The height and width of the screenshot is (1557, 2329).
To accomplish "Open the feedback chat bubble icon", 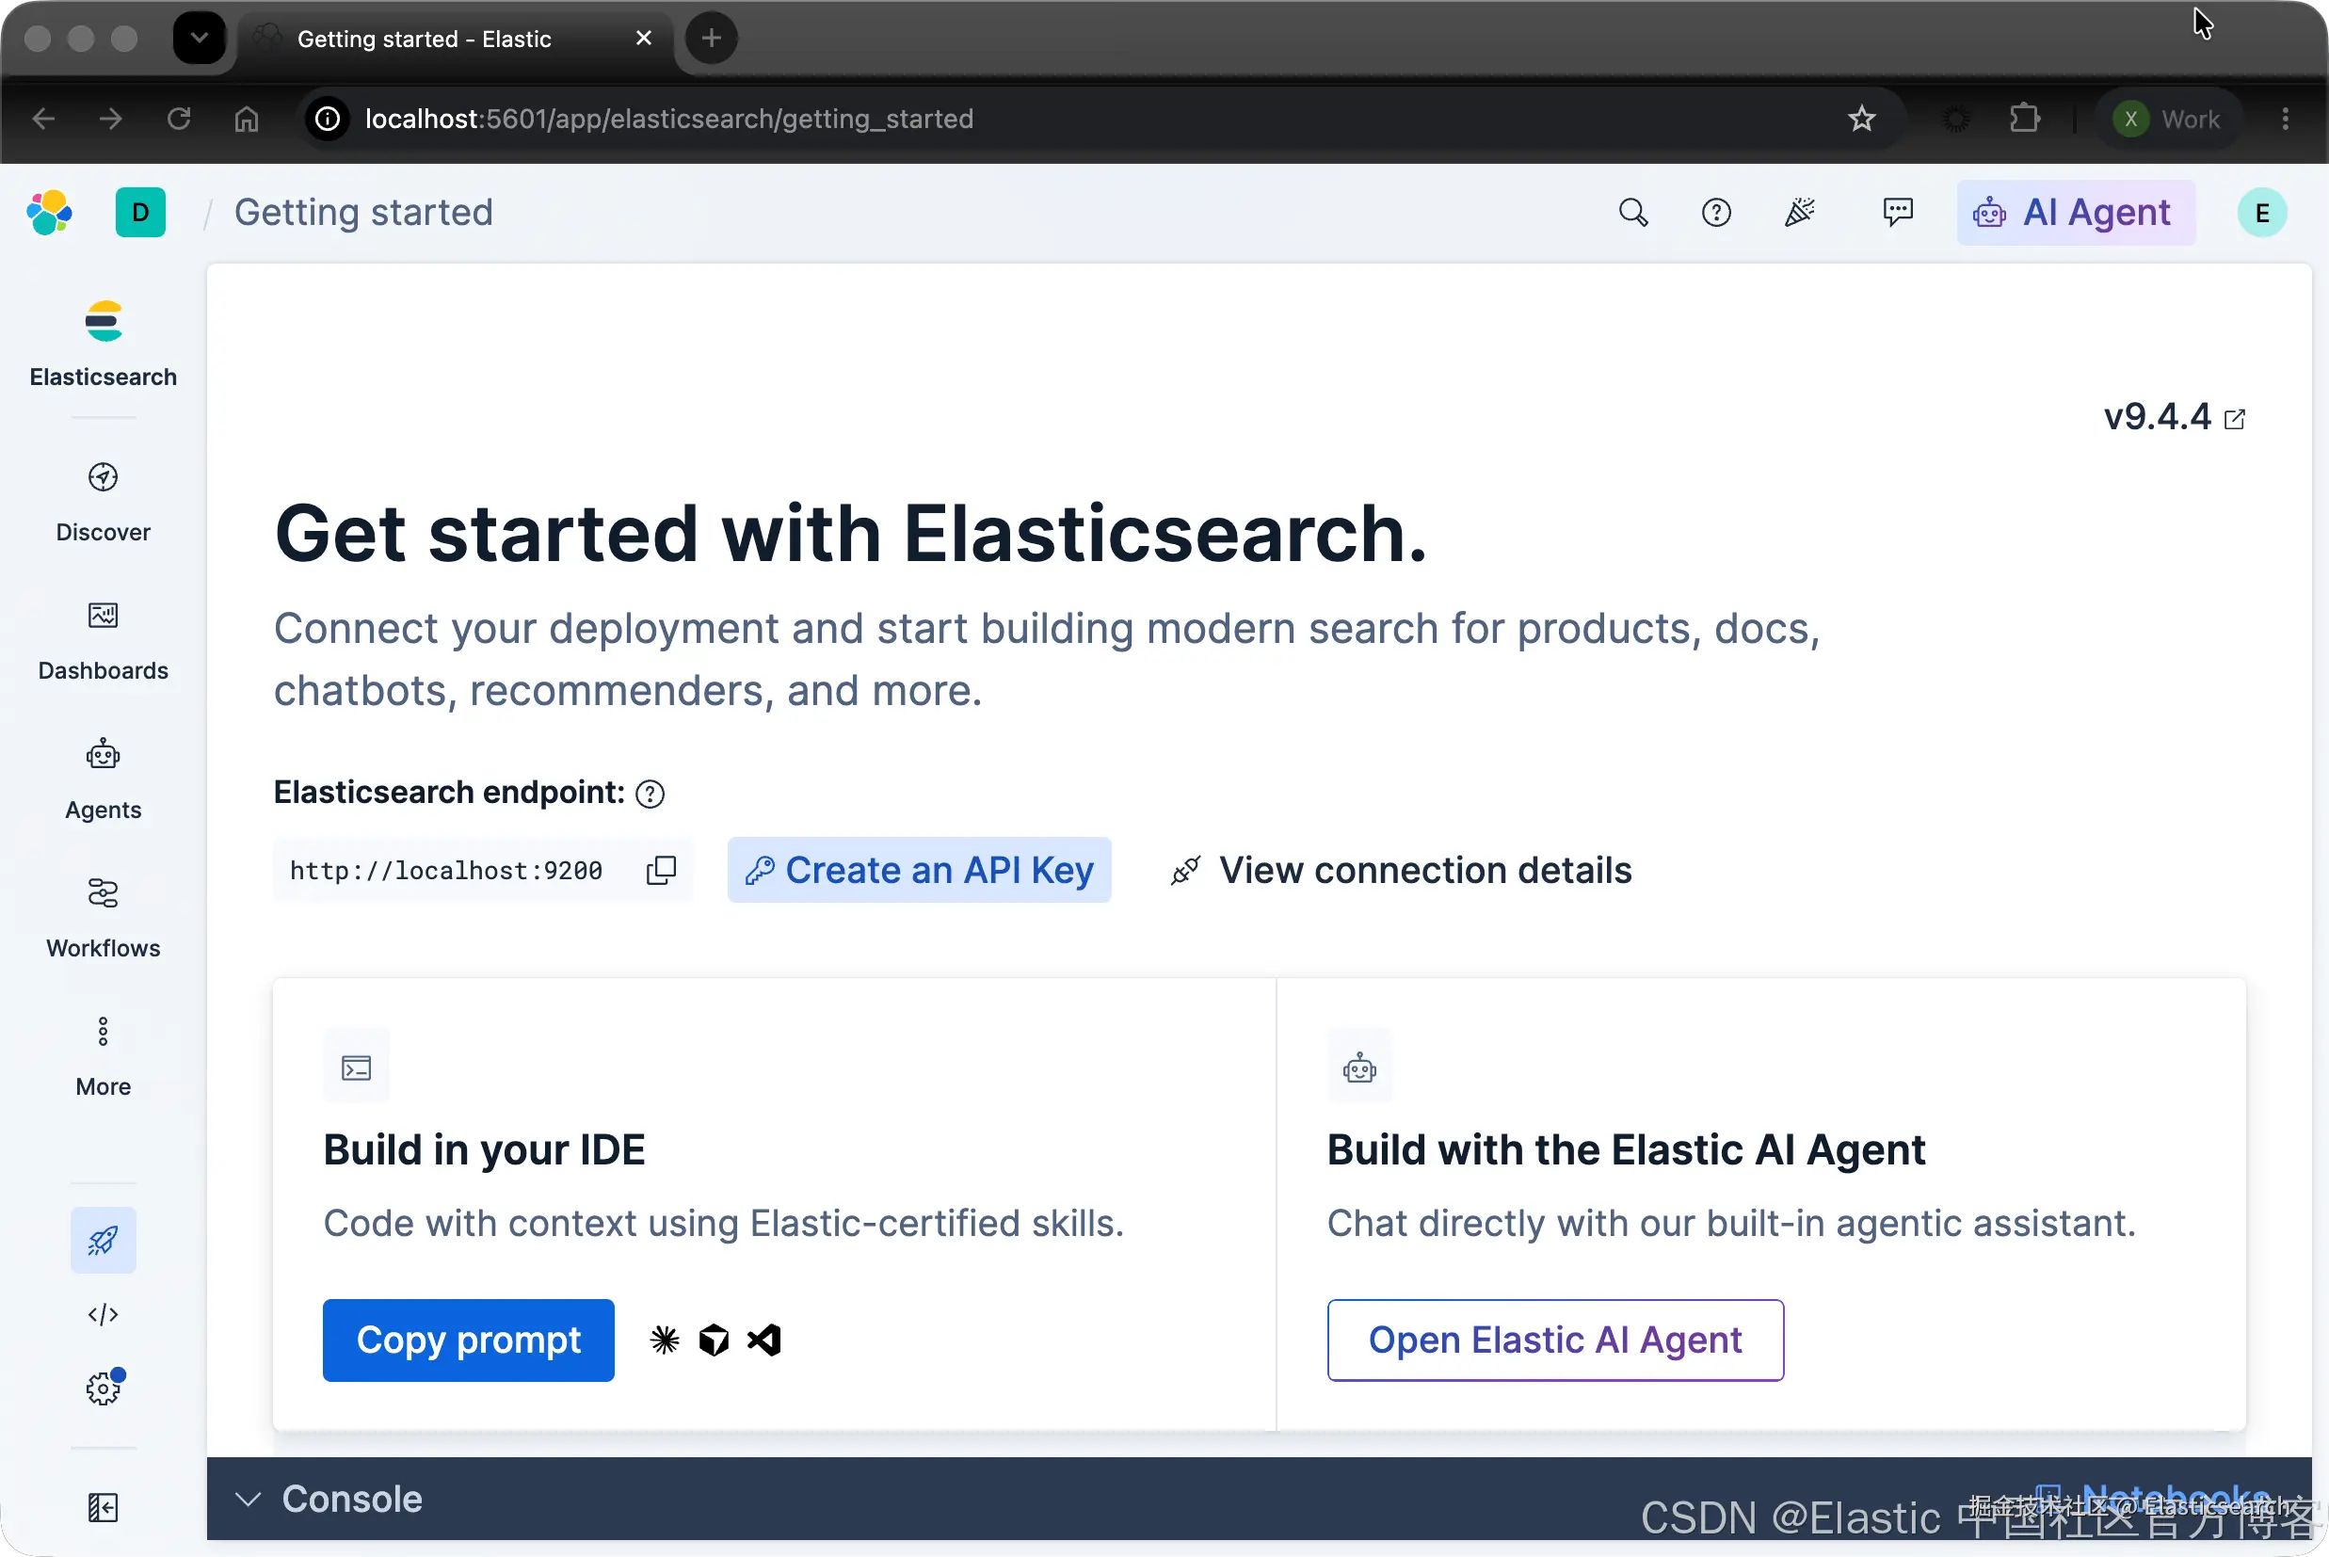I will click(1897, 213).
